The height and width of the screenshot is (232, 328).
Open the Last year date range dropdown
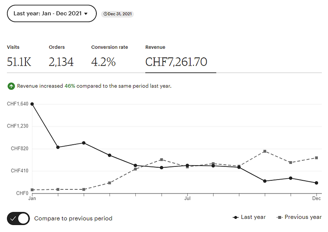click(x=51, y=14)
